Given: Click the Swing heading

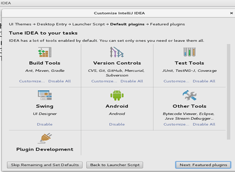Looking at the screenshot, I should click(x=45, y=106).
